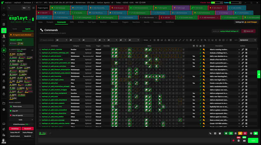Toggle second role icon for exployt_v1_add_learning
Screen dimensions: 261x145
click(x=116, y=76)
